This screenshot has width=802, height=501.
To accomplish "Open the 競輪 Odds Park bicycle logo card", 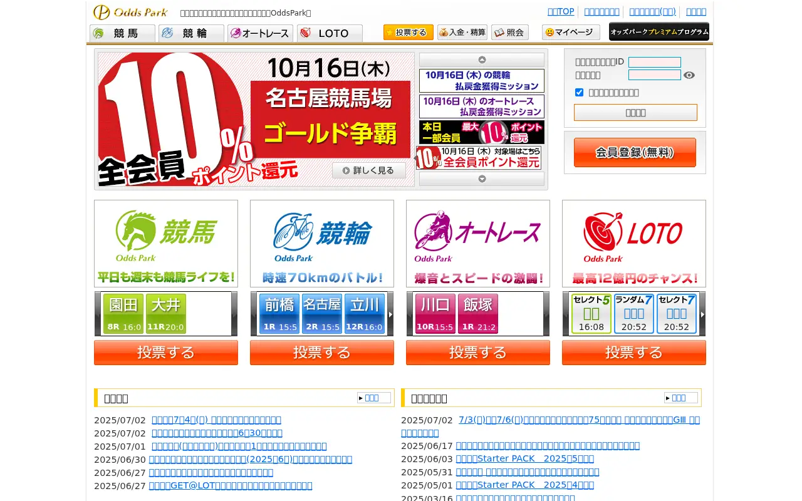I will coord(322,244).
